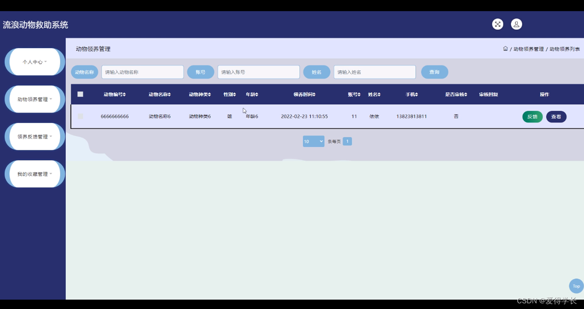This screenshot has width=584, height=309.
Task: Click the 年龄6 cell
Action: (x=252, y=117)
